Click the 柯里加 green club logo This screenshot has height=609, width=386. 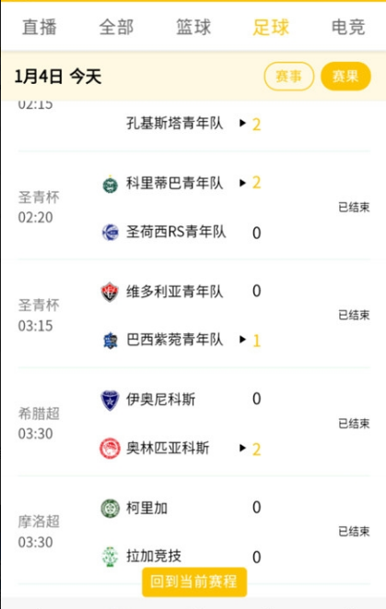pyautogui.click(x=111, y=508)
